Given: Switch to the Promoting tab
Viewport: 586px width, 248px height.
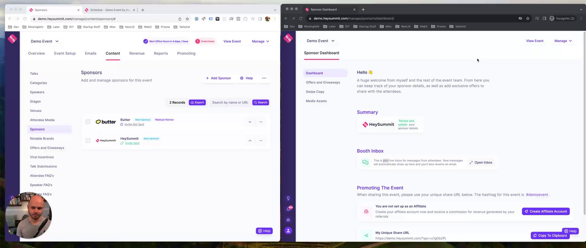Looking at the screenshot, I should [186, 53].
